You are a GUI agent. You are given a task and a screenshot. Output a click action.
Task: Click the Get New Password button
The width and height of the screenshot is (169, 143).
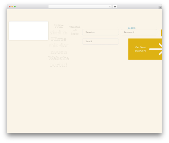(145, 49)
